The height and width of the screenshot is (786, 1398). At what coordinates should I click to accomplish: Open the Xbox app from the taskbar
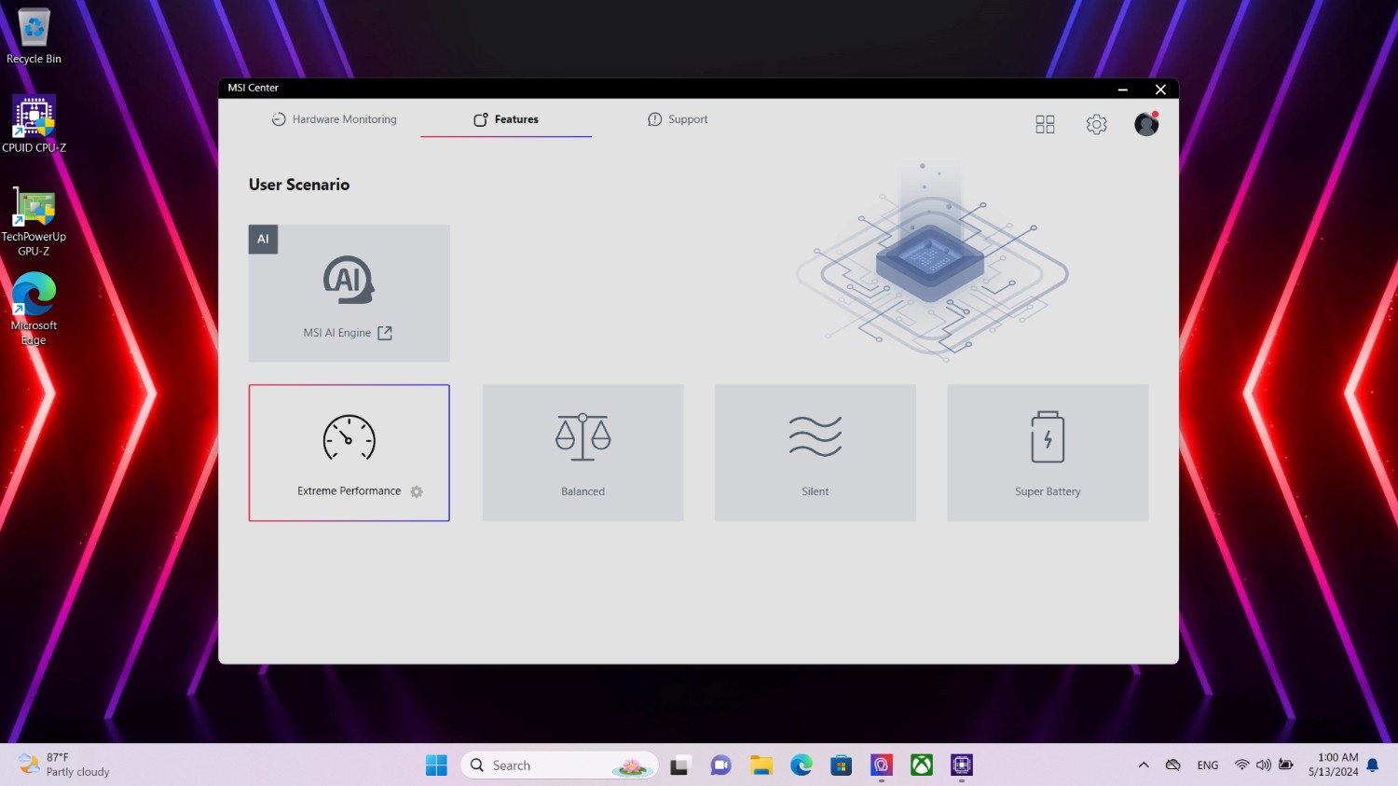922,765
